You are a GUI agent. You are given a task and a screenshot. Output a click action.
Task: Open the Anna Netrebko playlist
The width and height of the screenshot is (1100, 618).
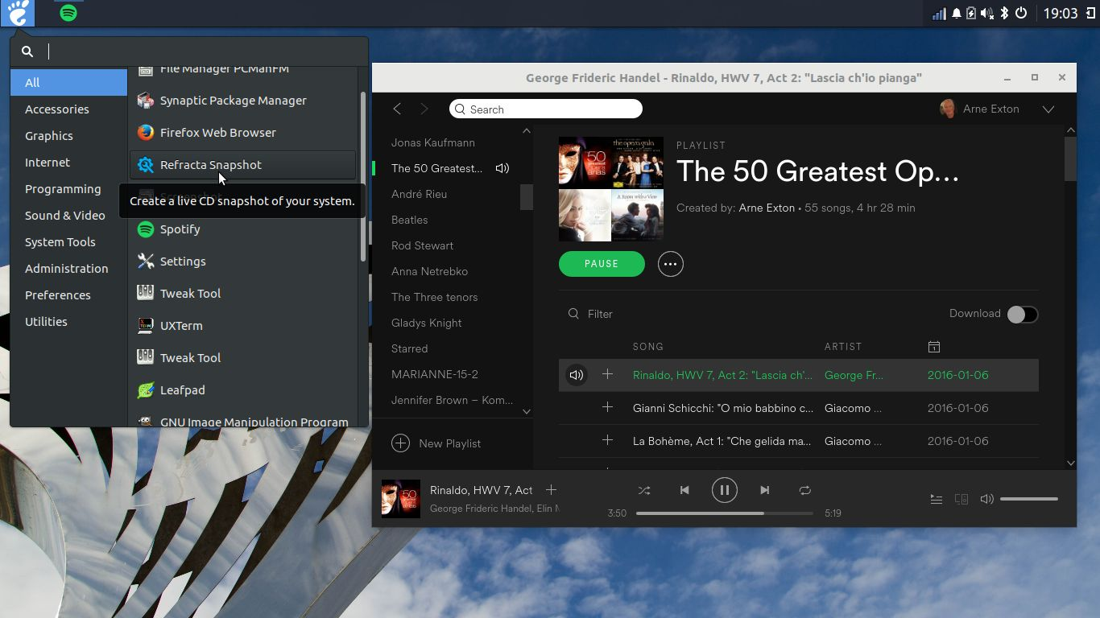(x=429, y=271)
